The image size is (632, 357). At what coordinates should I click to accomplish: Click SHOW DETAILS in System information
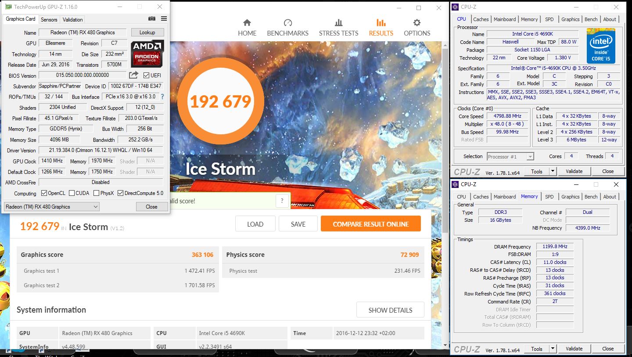pos(390,310)
